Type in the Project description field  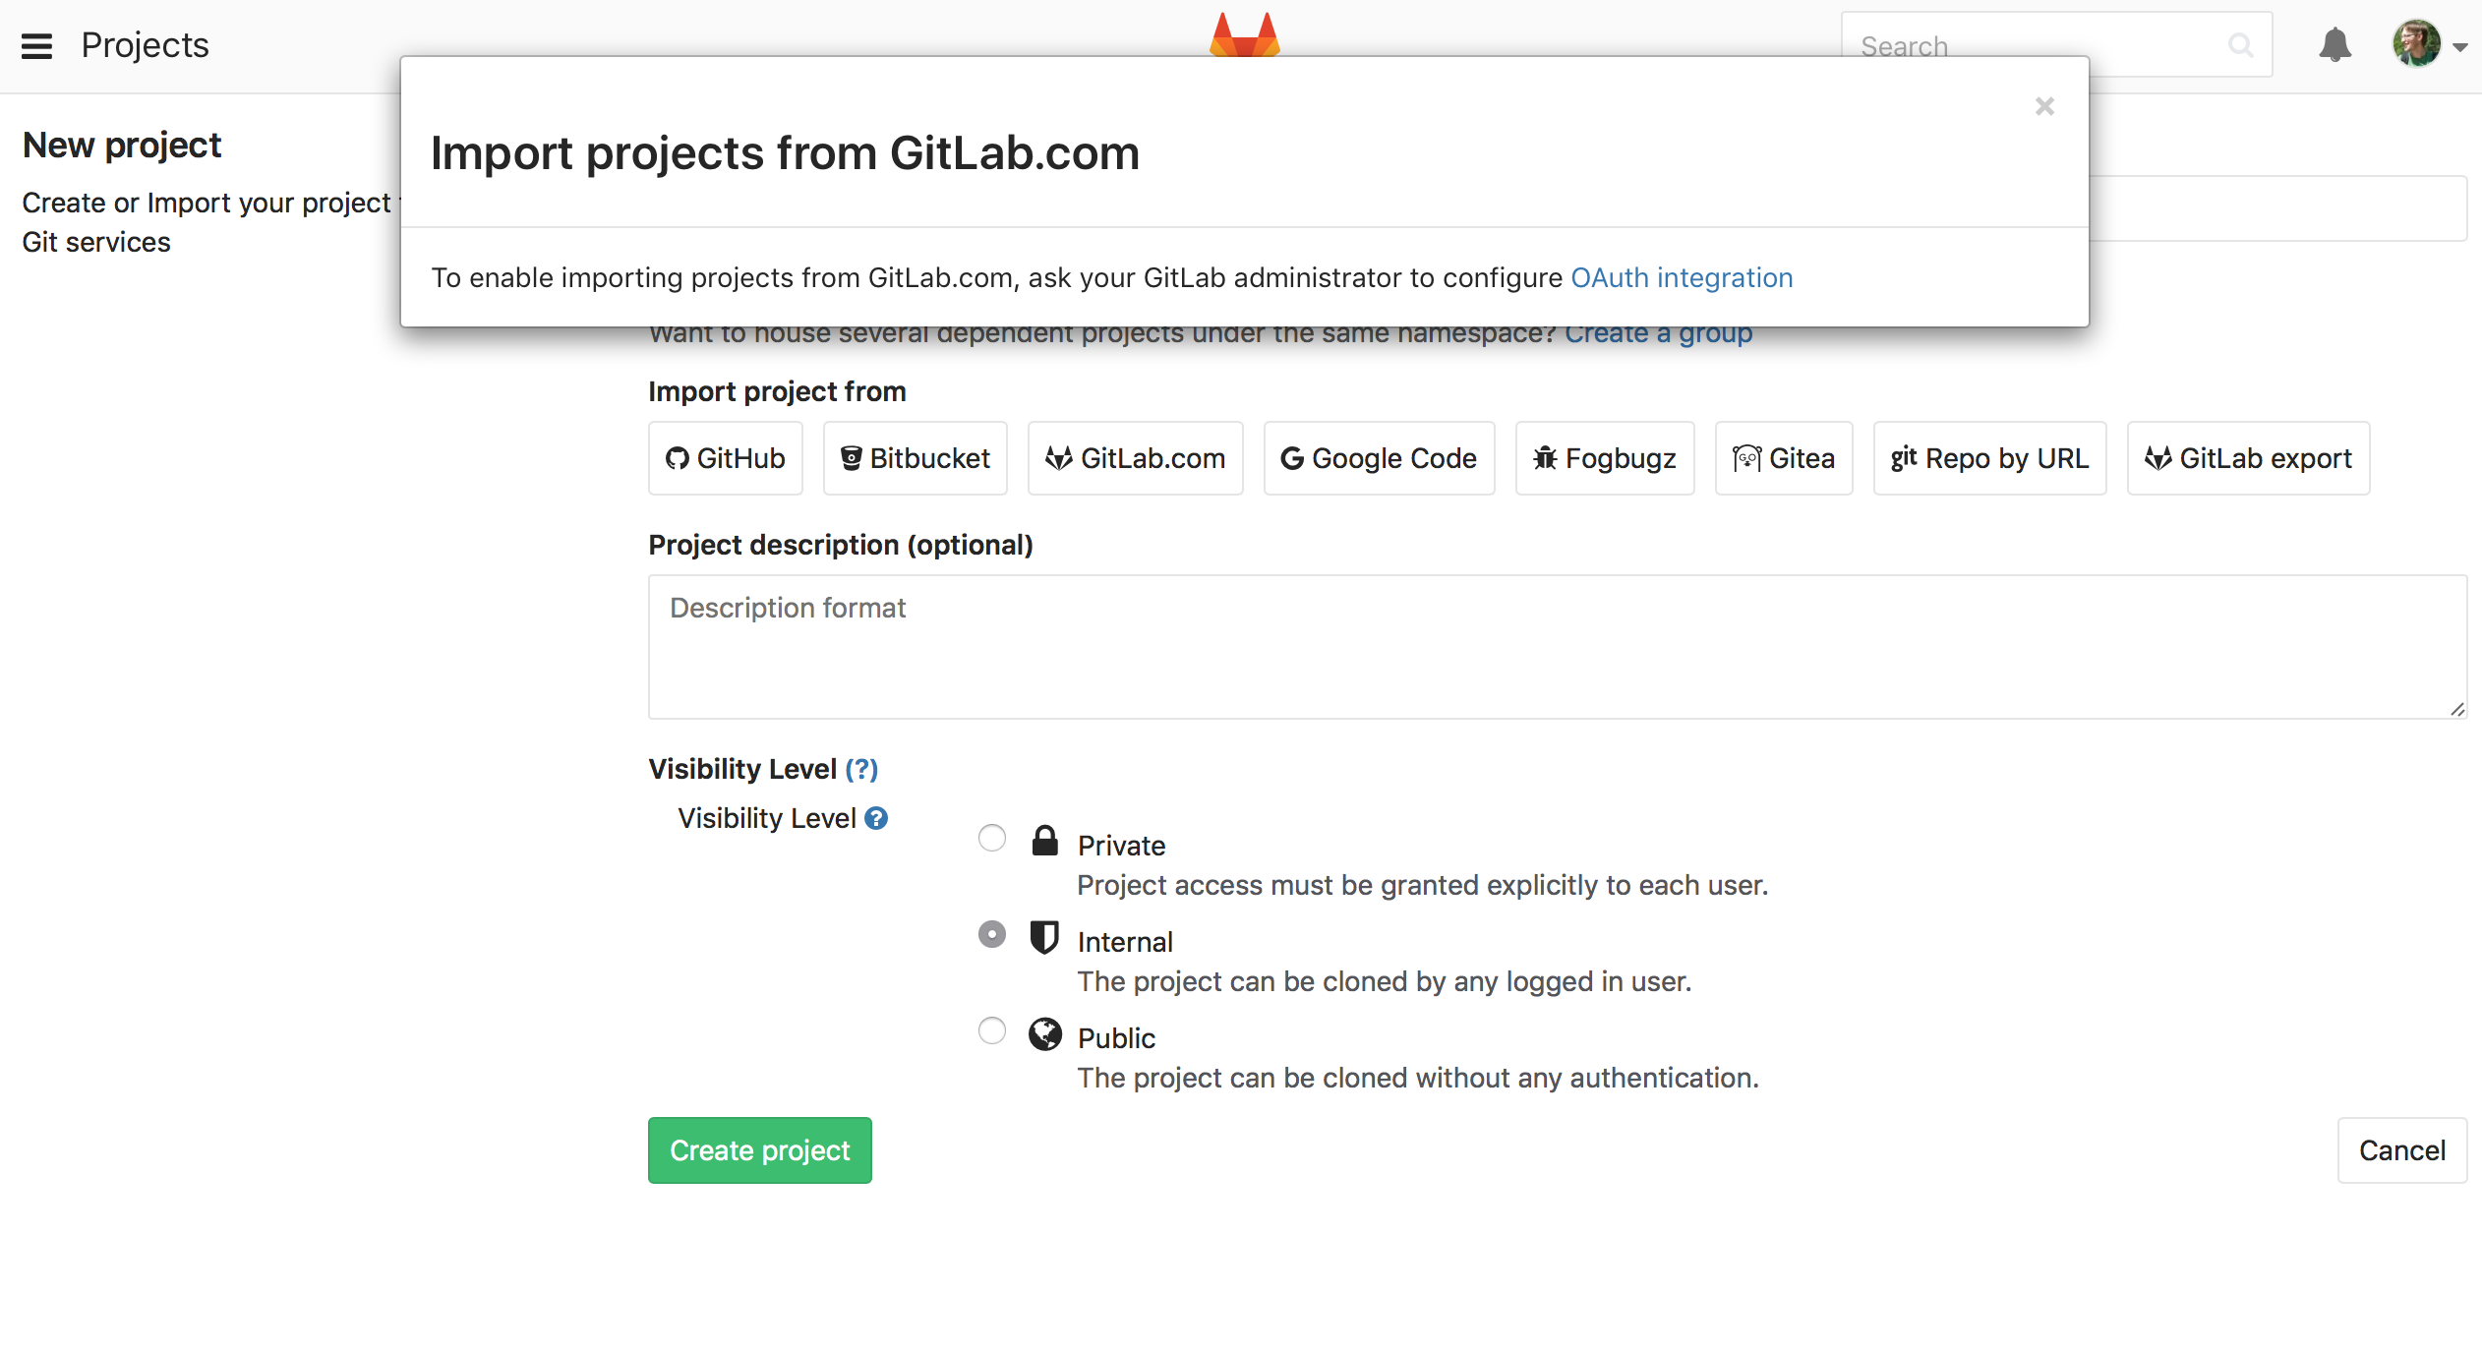[x=1554, y=647]
